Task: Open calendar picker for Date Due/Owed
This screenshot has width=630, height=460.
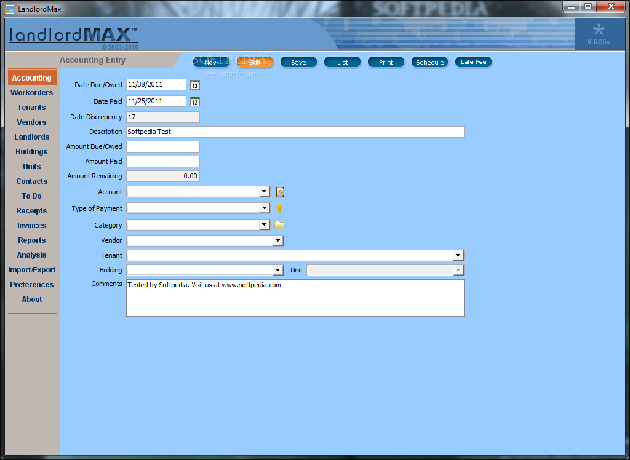Action: pos(195,85)
